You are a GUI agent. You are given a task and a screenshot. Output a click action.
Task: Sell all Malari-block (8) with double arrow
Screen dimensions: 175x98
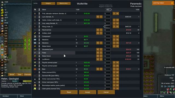coord(117,46)
